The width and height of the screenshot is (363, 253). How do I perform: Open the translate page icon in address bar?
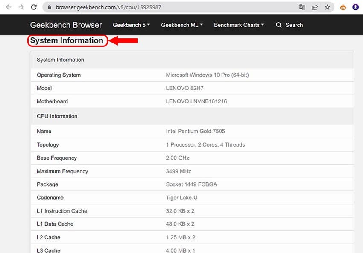tap(302, 7)
